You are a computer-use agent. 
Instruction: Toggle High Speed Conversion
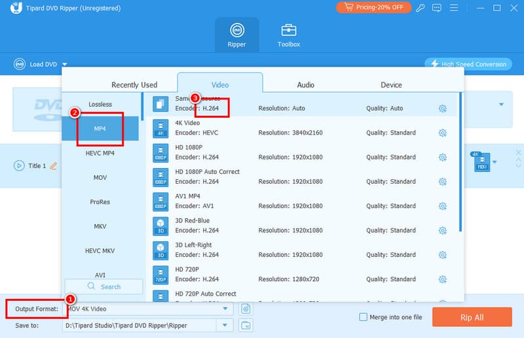[468, 63]
